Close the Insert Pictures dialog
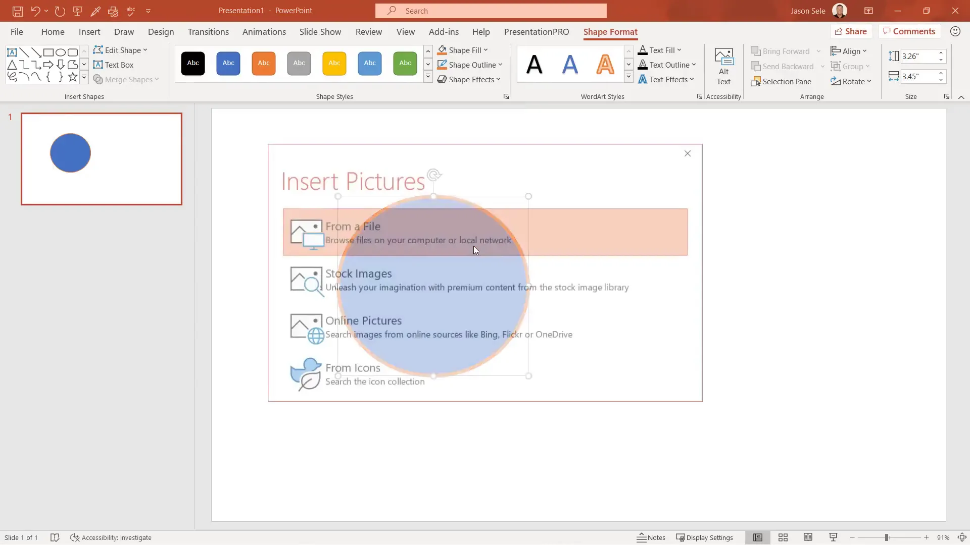 (688, 153)
